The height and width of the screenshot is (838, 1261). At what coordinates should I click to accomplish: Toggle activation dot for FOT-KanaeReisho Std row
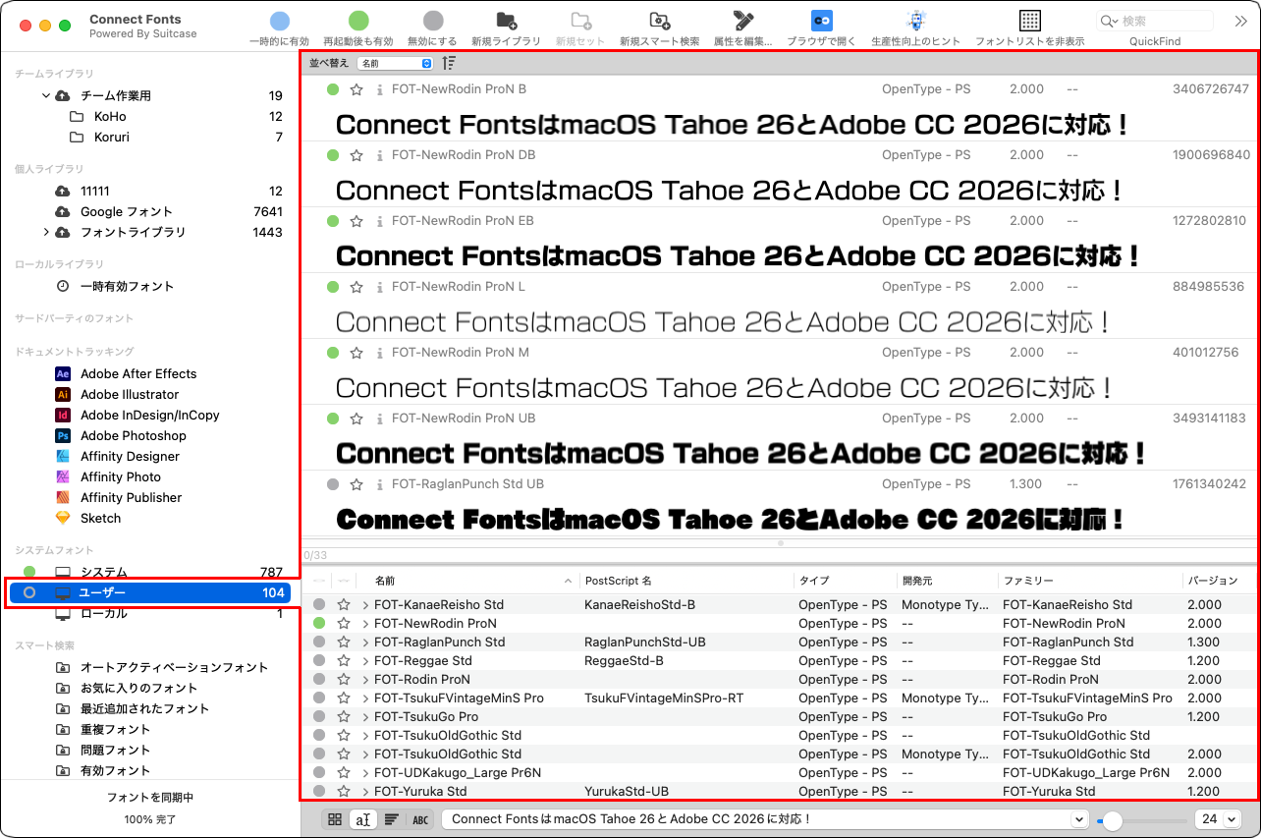(x=319, y=605)
